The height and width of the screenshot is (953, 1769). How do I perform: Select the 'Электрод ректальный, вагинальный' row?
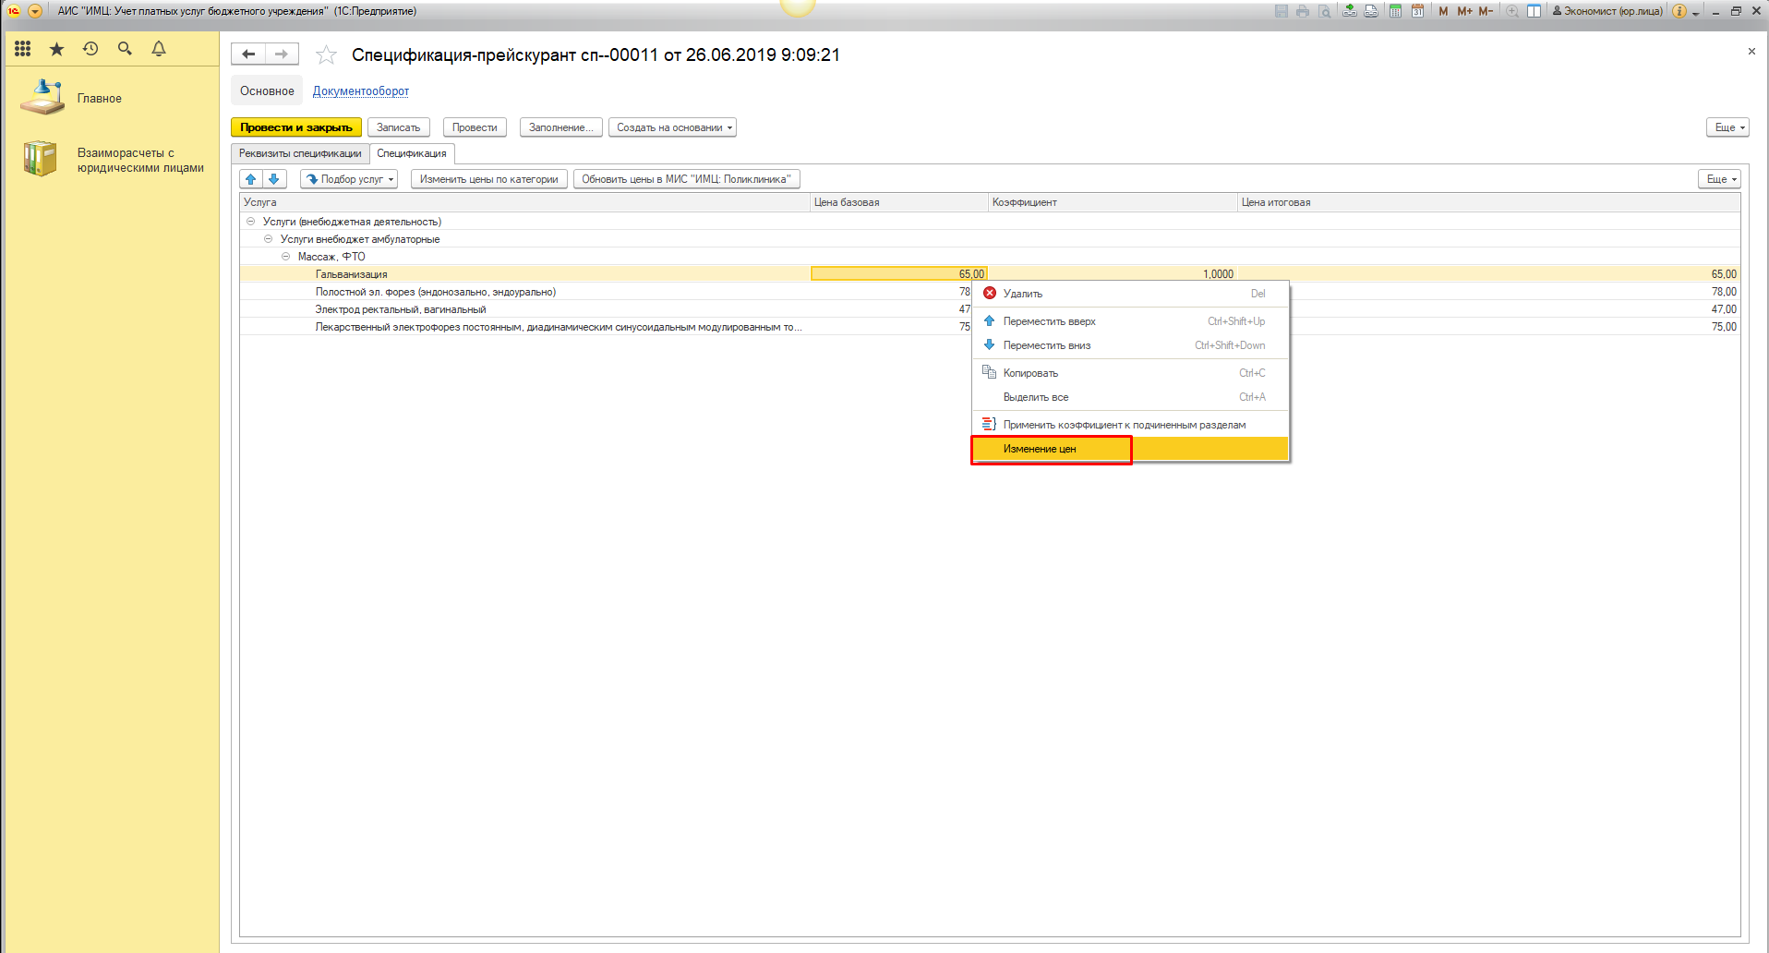click(x=401, y=309)
